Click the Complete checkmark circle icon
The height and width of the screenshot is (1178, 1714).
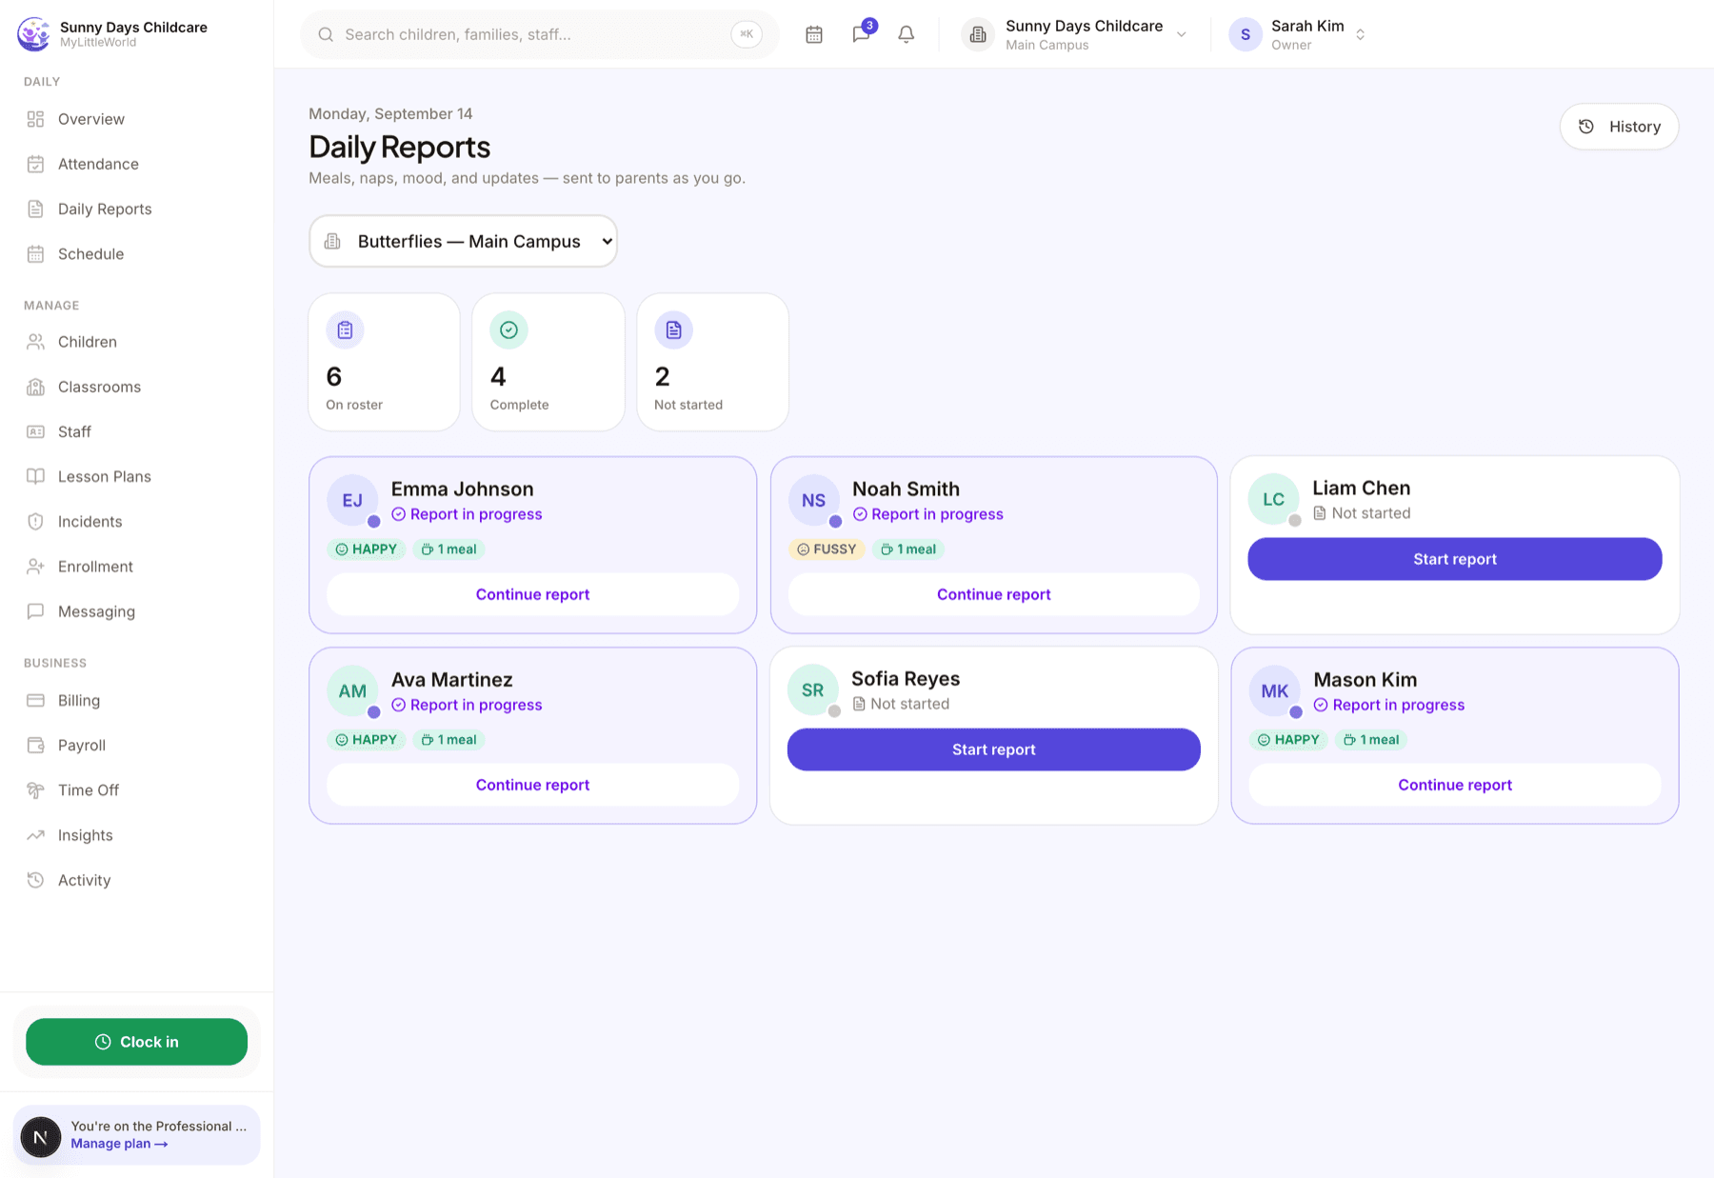pos(508,329)
